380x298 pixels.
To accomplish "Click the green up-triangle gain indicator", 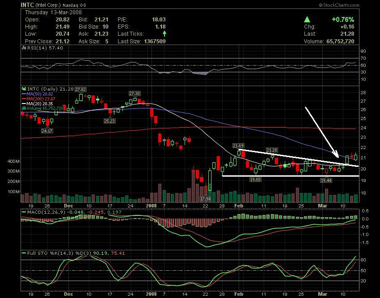I will pyautogui.click(x=307, y=19).
